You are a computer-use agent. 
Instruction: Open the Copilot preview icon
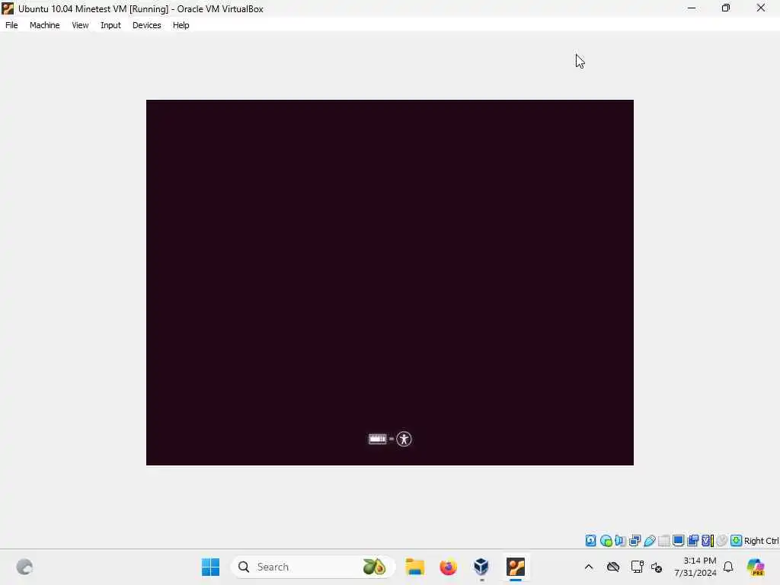tap(756, 567)
